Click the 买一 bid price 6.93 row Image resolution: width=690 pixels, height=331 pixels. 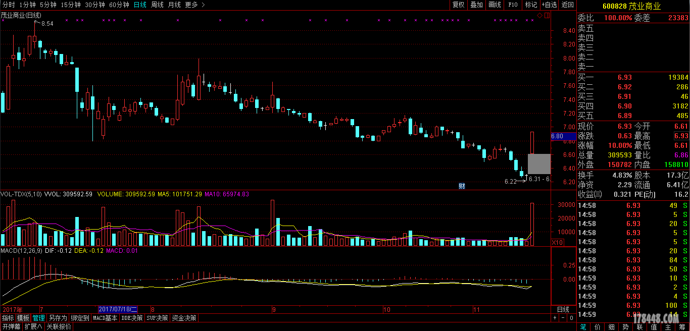(633, 77)
